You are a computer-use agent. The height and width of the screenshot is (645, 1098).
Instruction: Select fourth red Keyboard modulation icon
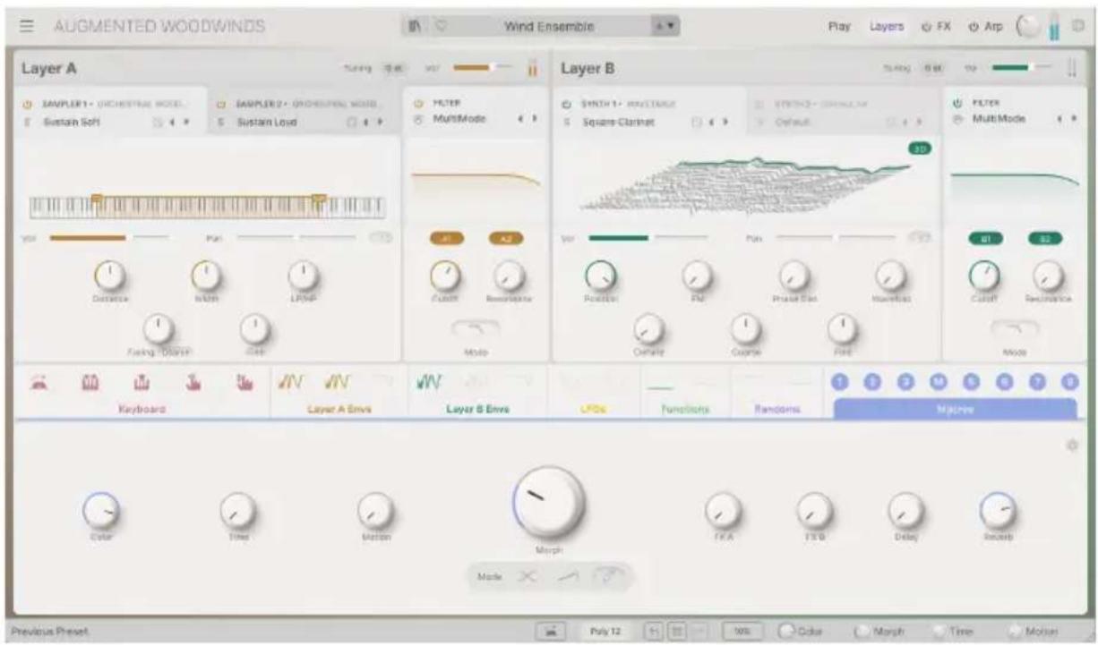point(194,382)
